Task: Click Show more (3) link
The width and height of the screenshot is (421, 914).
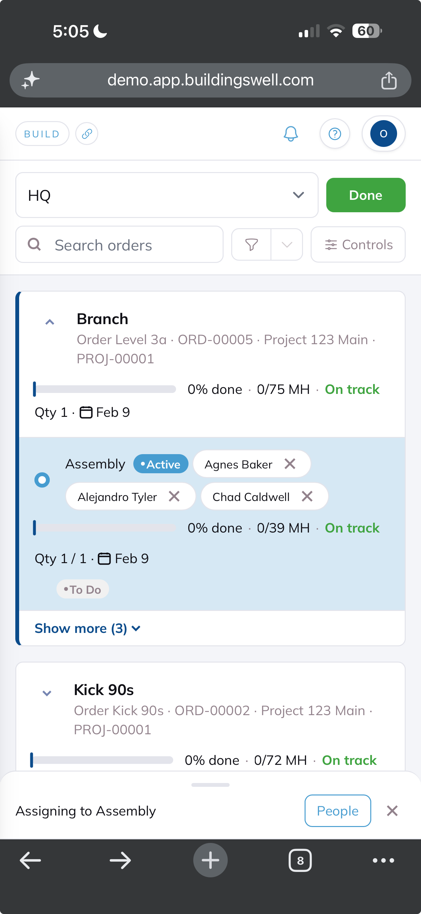Action: point(87,628)
